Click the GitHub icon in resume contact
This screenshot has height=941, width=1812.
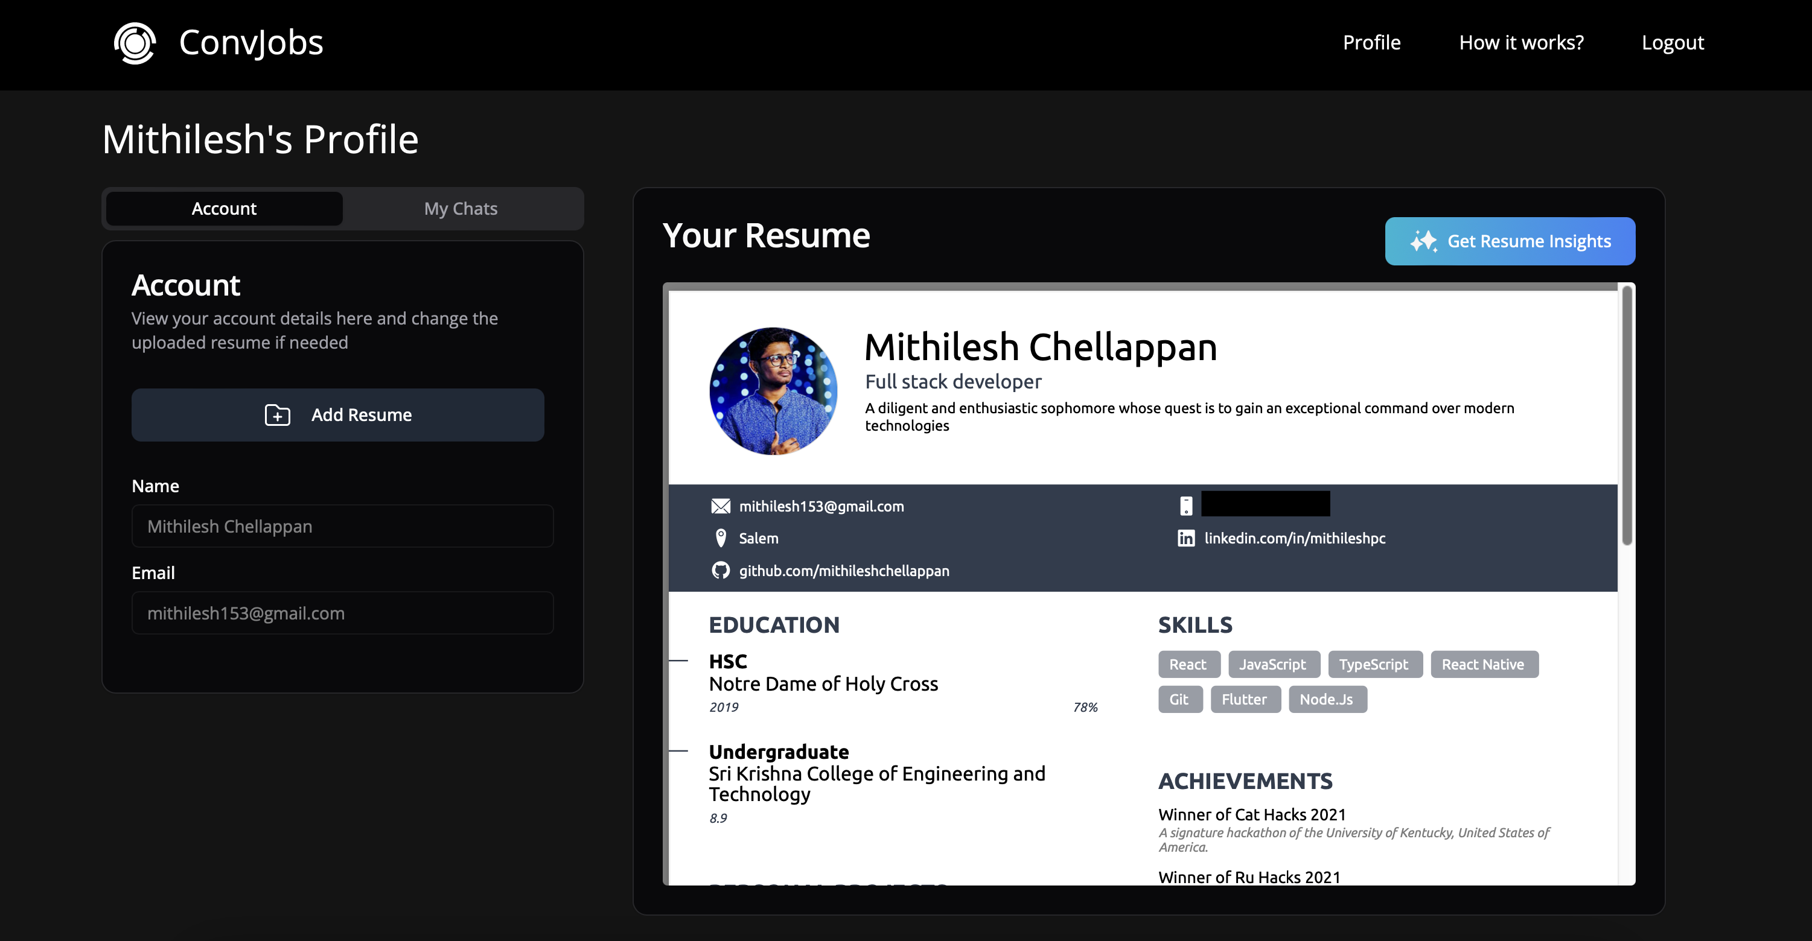tap(720, 570)
